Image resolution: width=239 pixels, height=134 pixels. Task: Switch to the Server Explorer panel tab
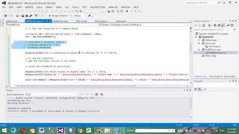[230, 76]
